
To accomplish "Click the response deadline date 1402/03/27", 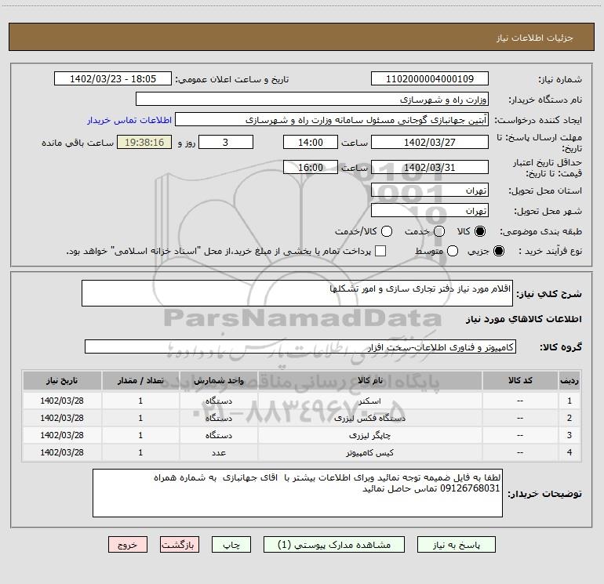I will coord(430,142).
